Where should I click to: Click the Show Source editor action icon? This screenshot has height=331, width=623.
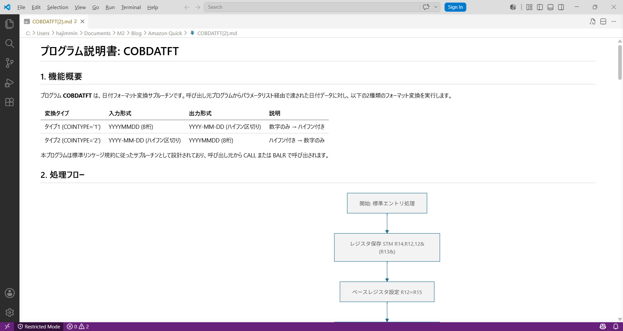592,21
